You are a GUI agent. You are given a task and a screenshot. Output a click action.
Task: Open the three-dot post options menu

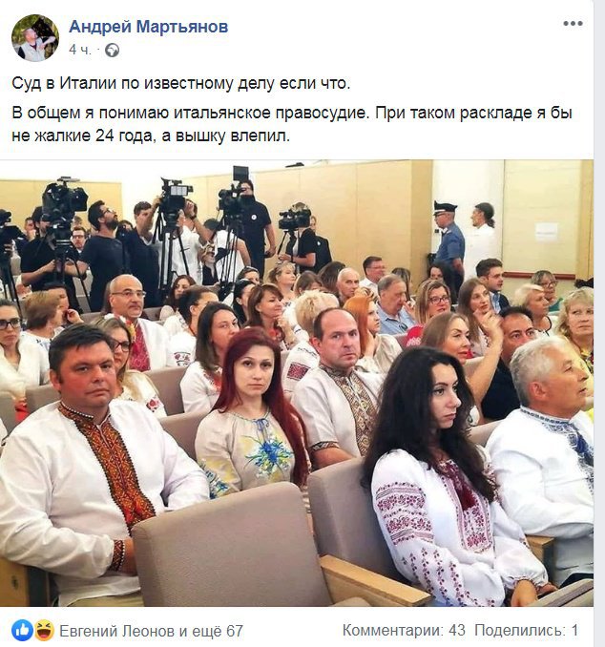pos(573,24)
